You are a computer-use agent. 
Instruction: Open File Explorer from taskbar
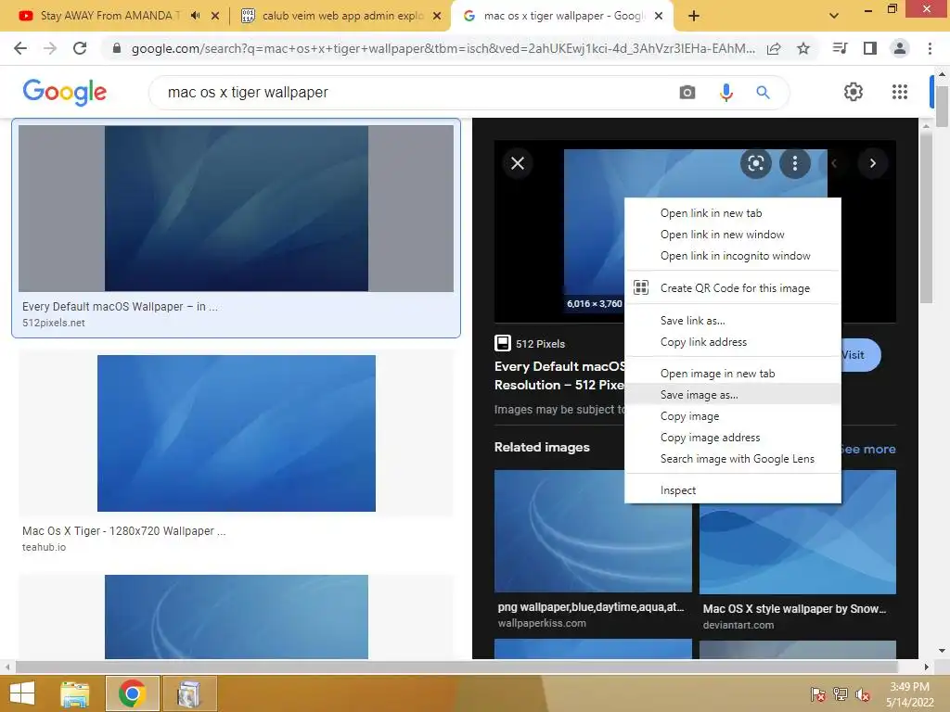coord(74,693)
